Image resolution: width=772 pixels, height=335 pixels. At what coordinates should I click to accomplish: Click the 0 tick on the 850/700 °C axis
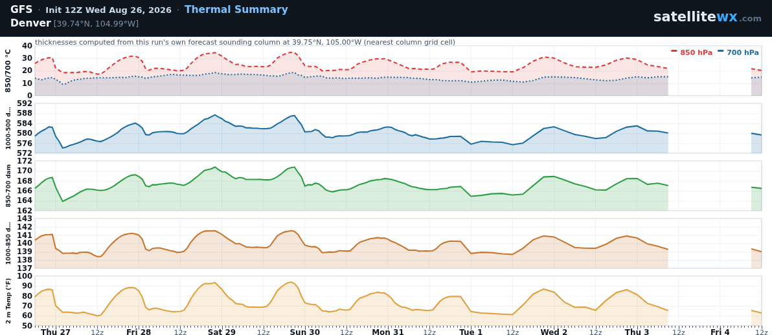(x=30, y=96)
